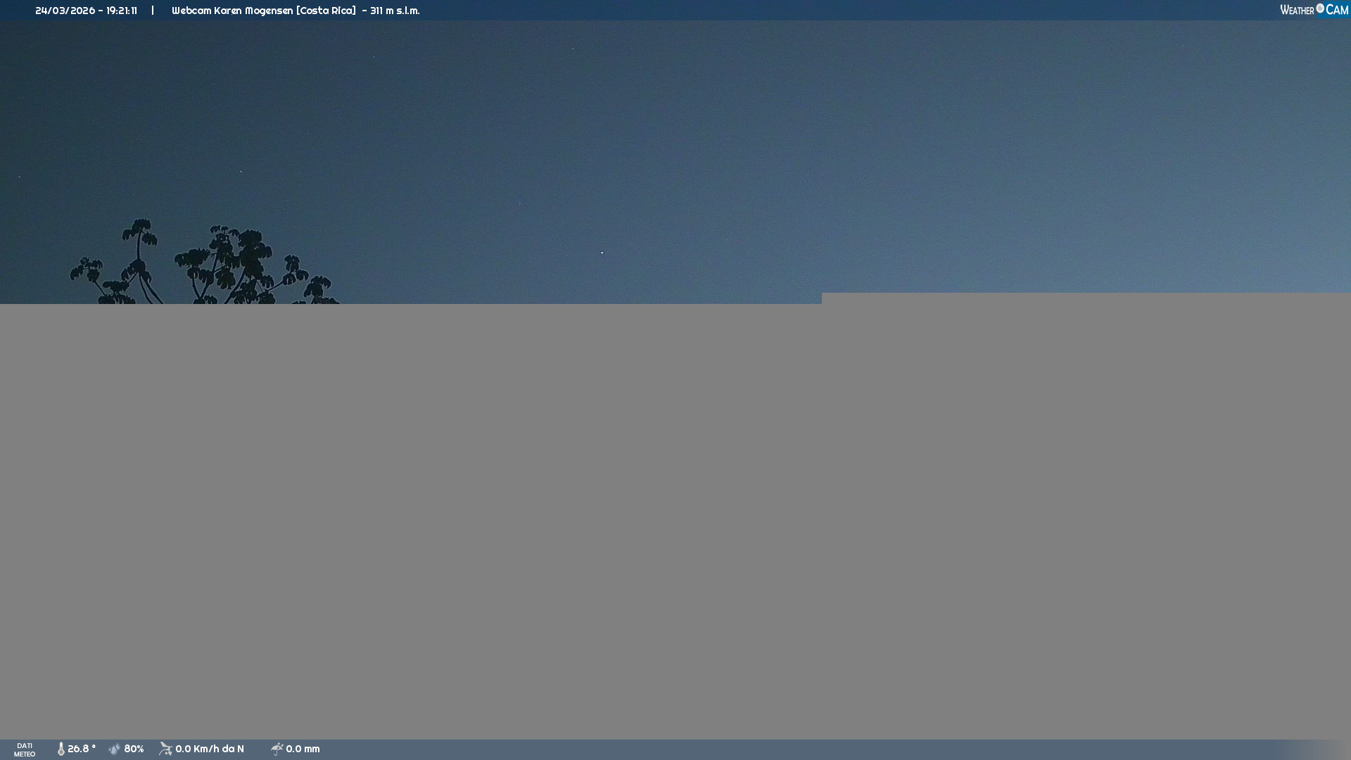This screenshot has height=760, width=1351.
Task: Click the wind vane anemometer icon
Action: (x=165, y=749)
